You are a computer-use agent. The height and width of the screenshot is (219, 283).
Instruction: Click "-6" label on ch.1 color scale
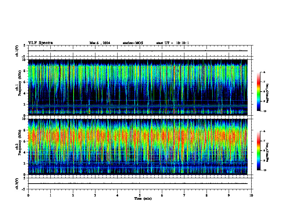tap(264, 72)
